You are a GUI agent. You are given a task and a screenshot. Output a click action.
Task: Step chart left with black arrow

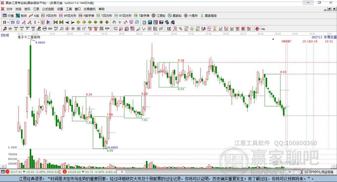pyautogui.click(x=67, y=22)
